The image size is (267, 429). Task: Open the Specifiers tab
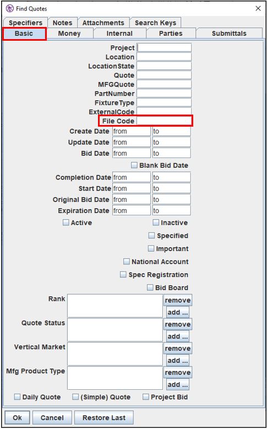click(x=25, y=23)
